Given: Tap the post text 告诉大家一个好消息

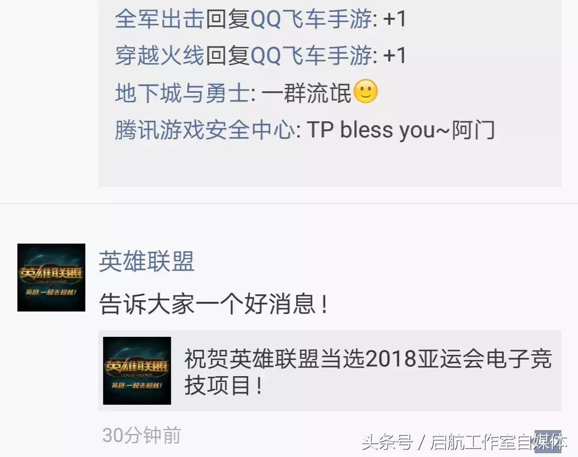Looking at the screenshot, I should 214,304.
